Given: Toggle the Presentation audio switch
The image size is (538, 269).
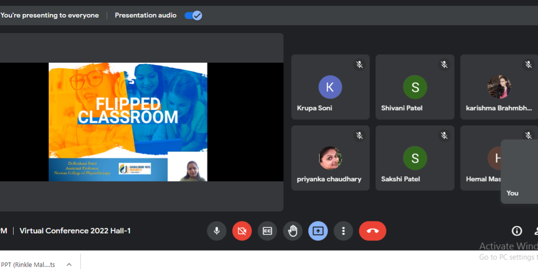Looking at the screenshot, I should click(x=193, y=16).
